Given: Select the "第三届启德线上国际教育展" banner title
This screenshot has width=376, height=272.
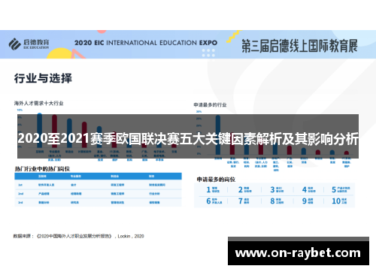Looking at the screenshot, I should [299, 46].
